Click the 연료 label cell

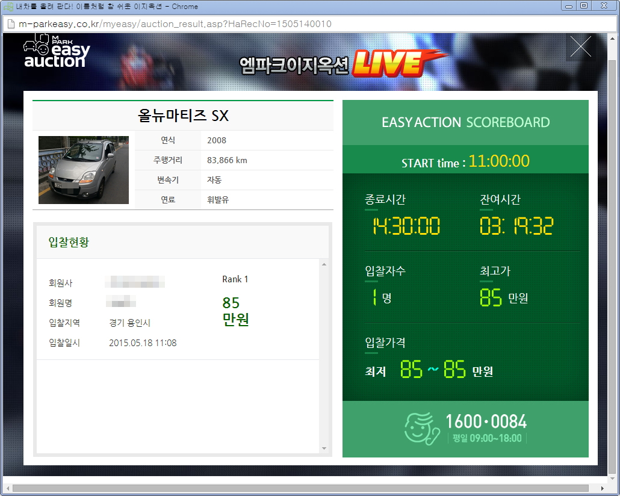168,200
